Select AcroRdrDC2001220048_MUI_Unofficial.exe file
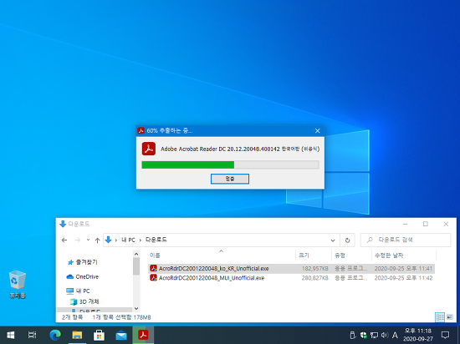Screen dimensions: 460x344 [x=212, y=278]
